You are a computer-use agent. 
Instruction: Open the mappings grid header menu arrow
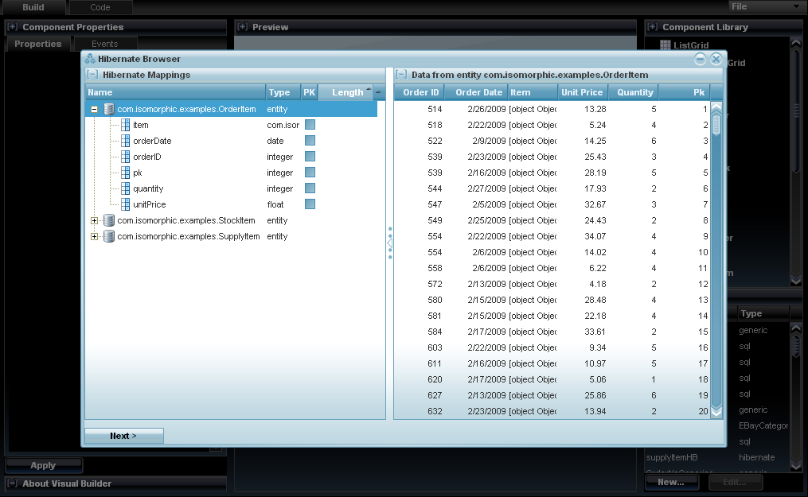[x=378, y=92]
